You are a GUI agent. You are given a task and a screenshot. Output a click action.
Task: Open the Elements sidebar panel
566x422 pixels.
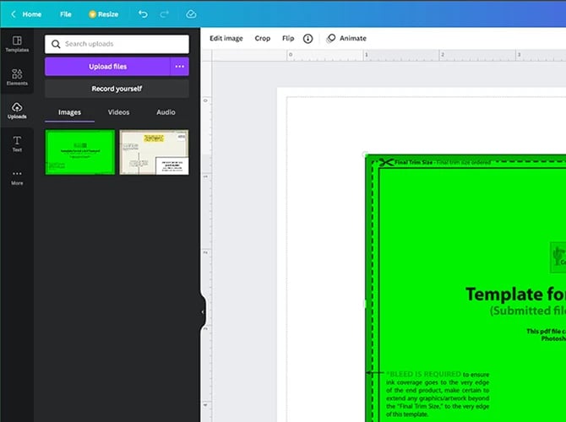(x=17, y=77)
